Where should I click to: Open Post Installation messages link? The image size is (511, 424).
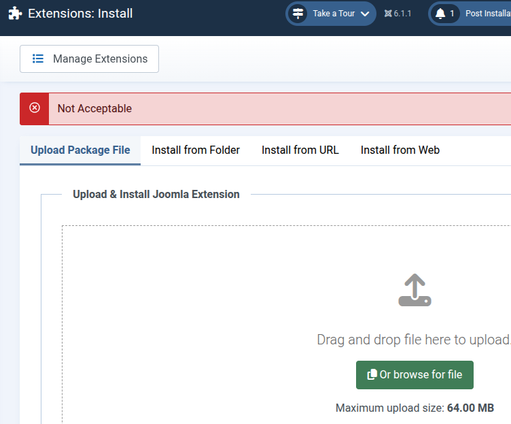[488, 14]
